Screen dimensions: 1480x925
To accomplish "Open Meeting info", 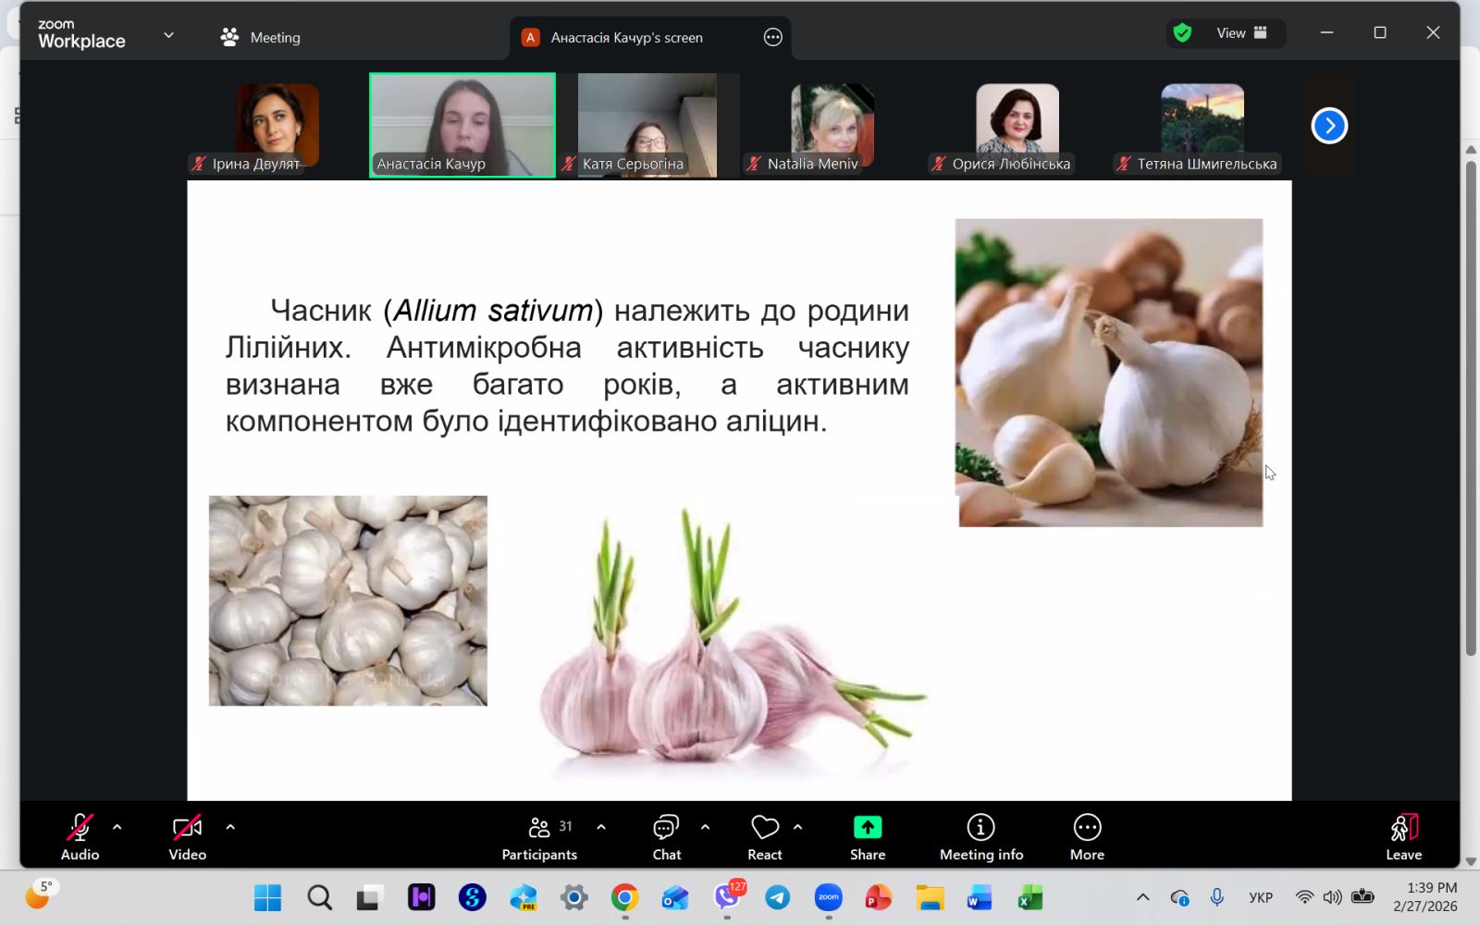I will pos(980,837).
